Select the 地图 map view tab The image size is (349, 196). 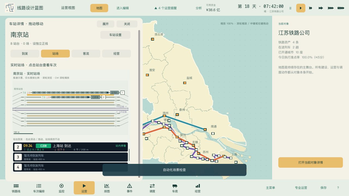99,8
